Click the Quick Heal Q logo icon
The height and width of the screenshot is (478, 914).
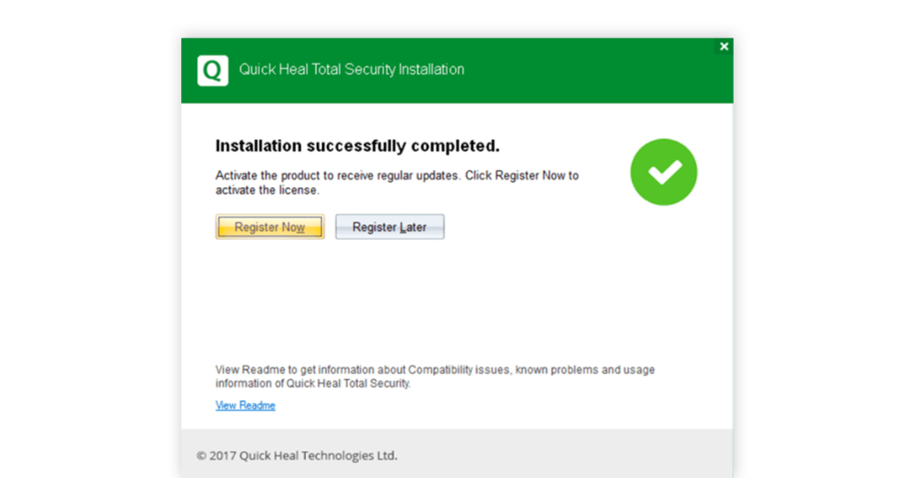point(212,70)
